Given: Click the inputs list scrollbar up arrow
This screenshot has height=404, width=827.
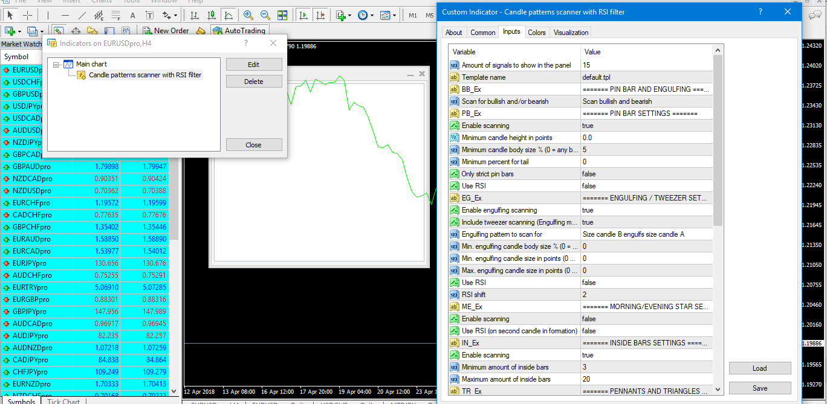Looking at the screenshot, I should coord(718,51).
